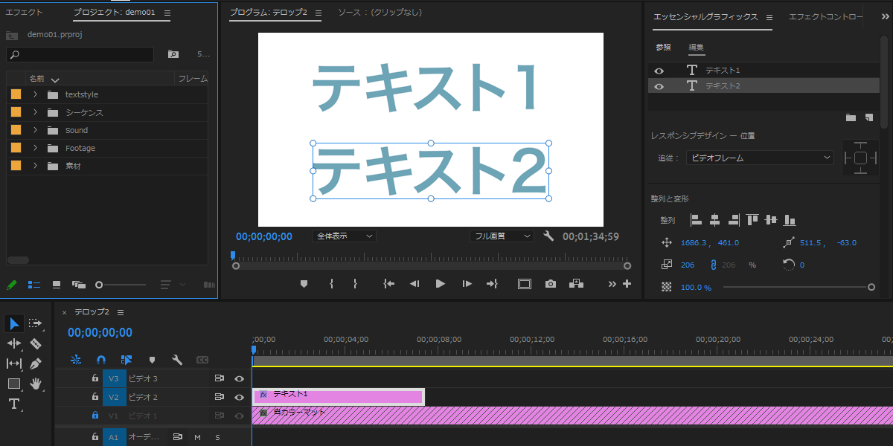Select the Ripple Edit tool
The height and width of the screenshot is (446, 893).
click(x=14, y=343)
